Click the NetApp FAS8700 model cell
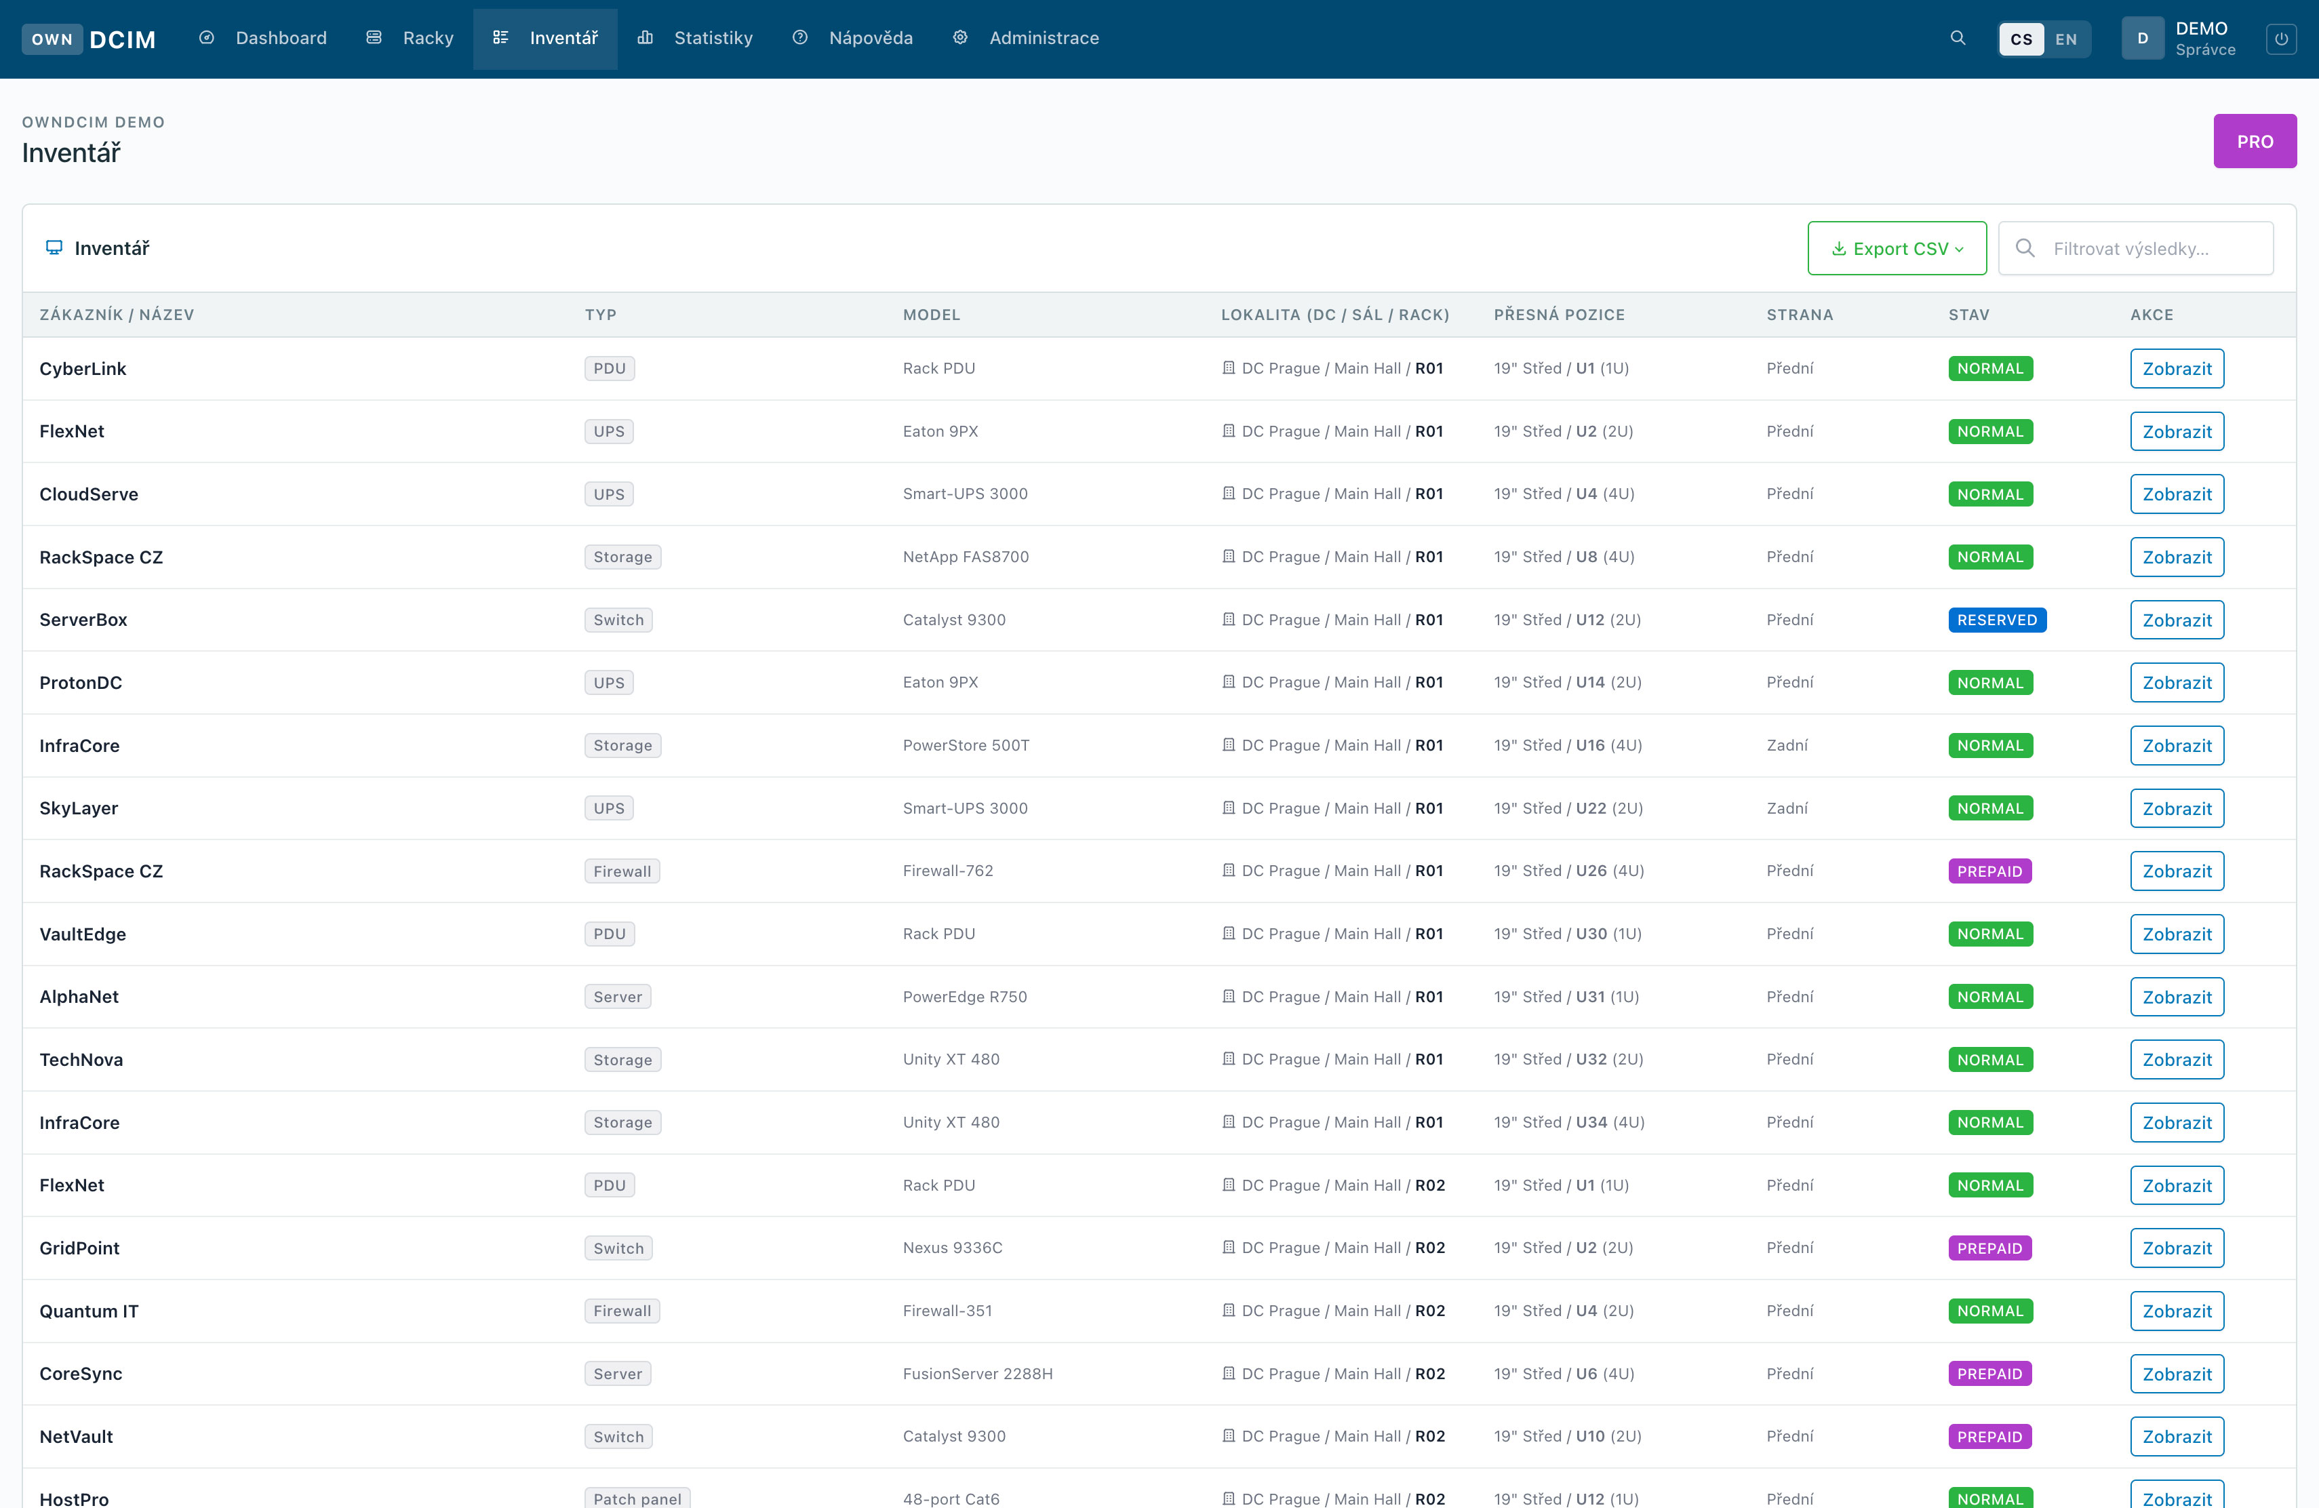2319x1508 pixels. (x=966, y=556)
